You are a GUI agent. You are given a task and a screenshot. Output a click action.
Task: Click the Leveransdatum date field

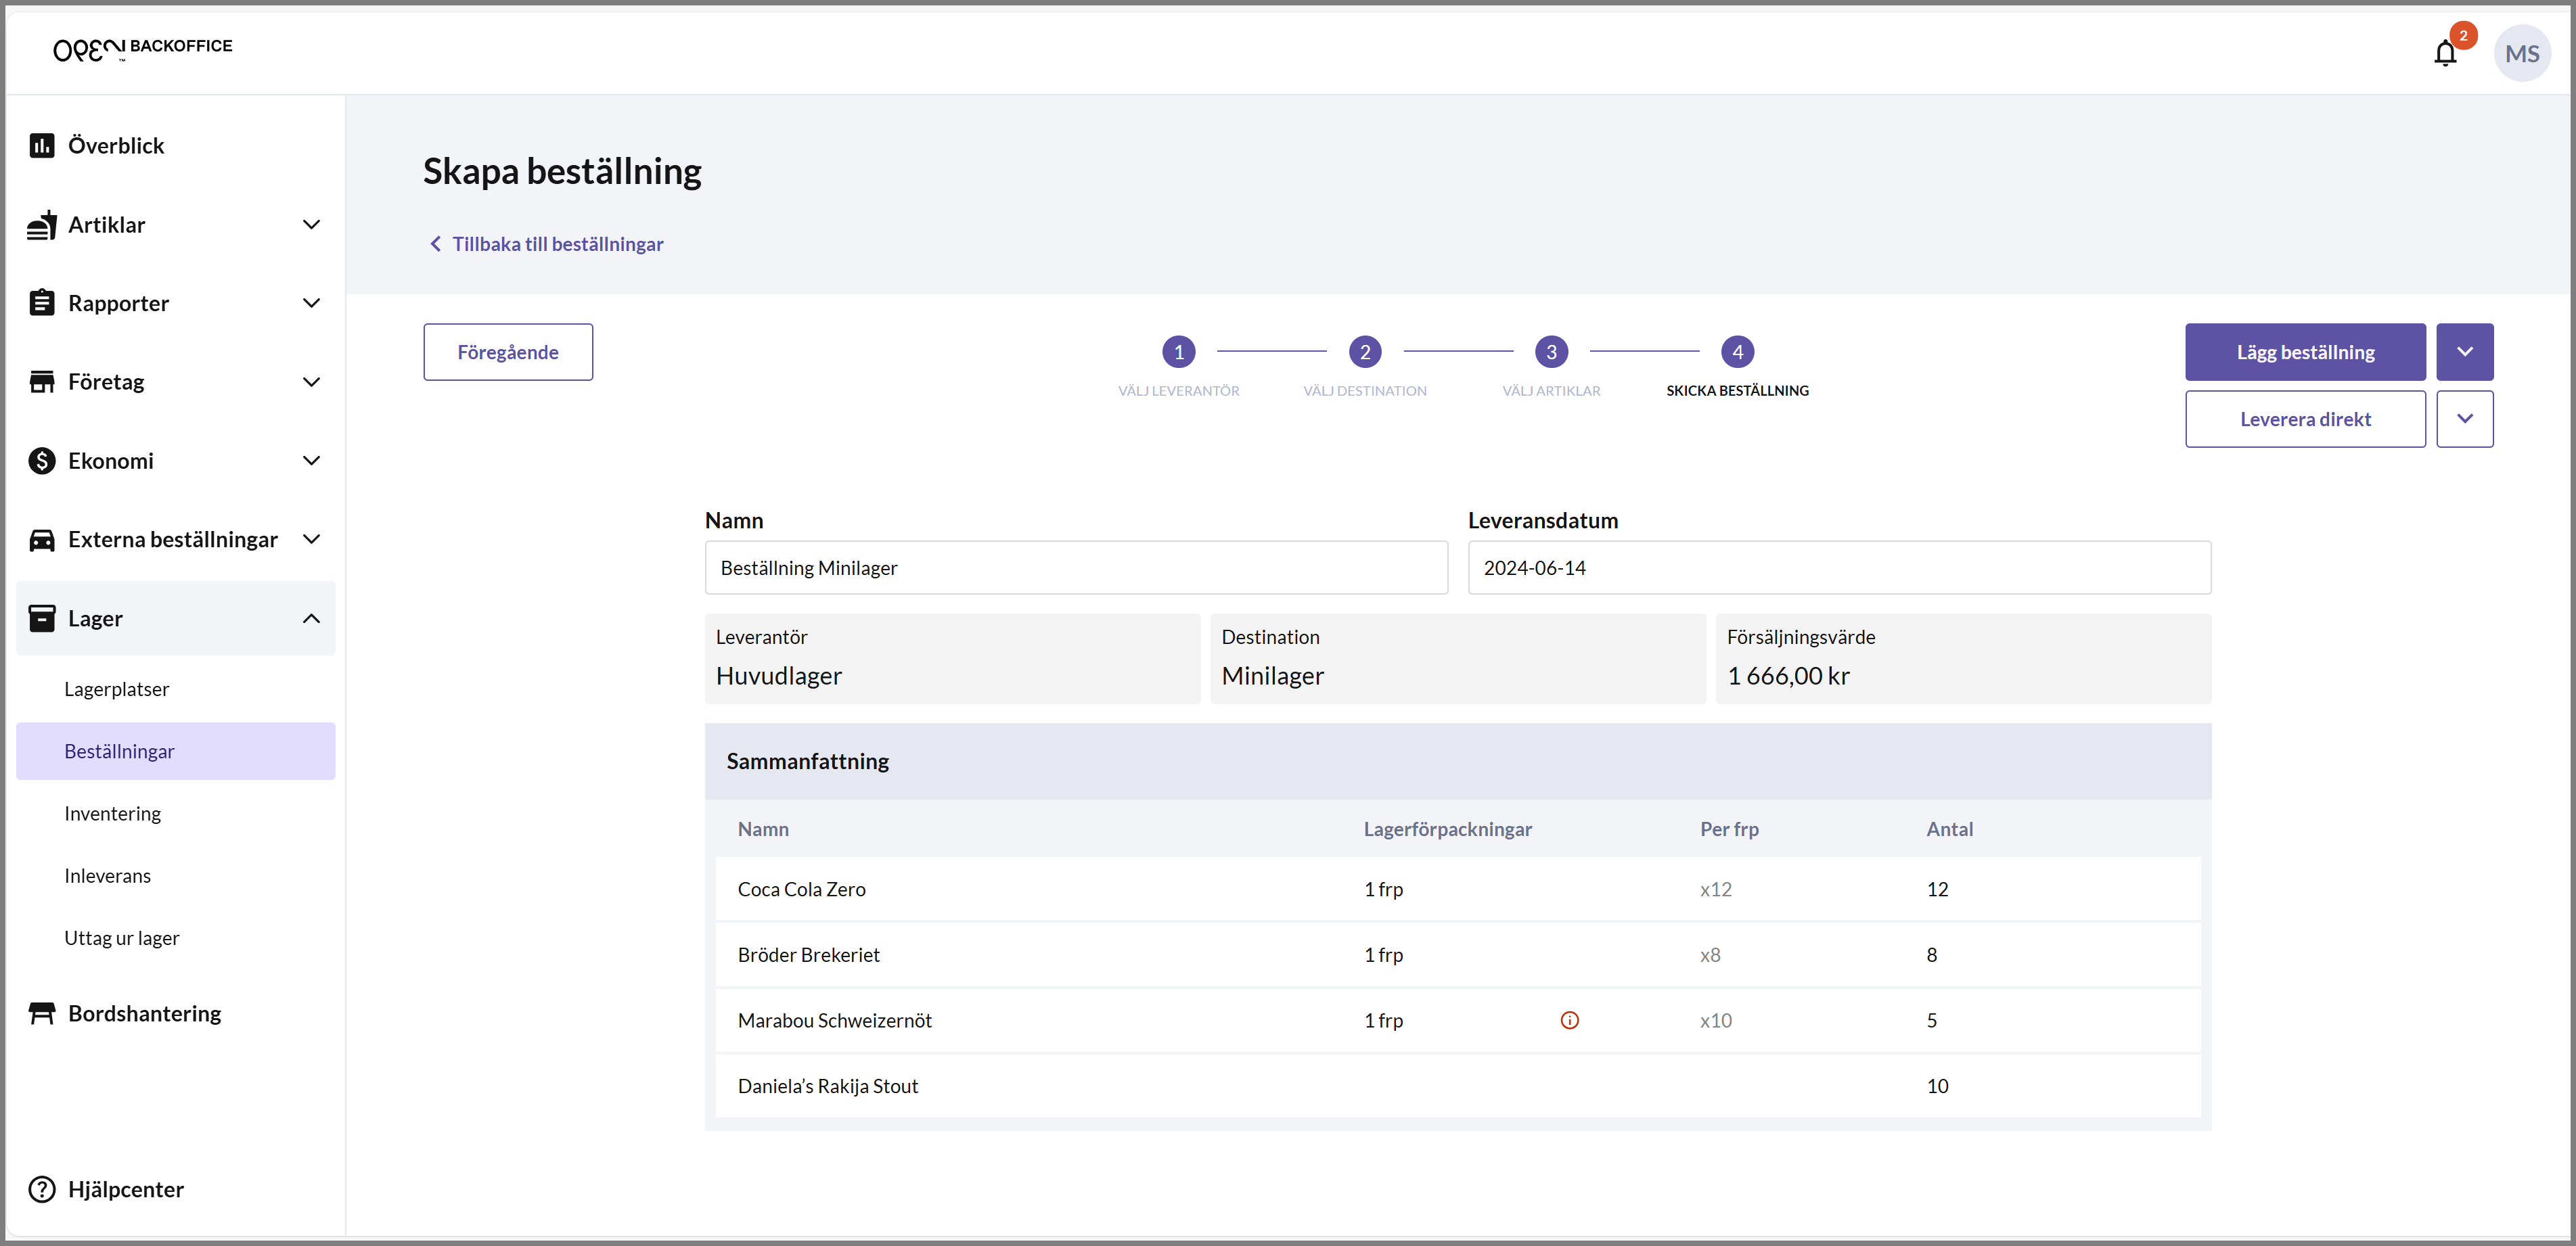(1839, 568)
